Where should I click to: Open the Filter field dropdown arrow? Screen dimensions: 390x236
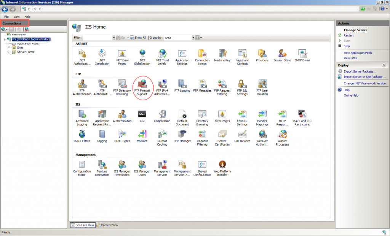pyautogui.click(x=113, y=38)
